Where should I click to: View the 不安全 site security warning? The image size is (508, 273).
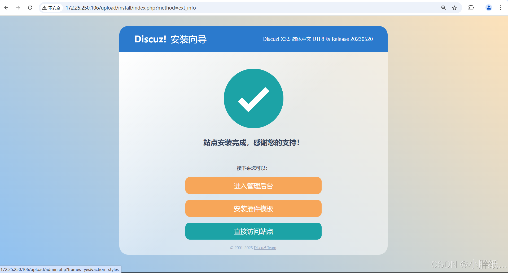coord(51,8)
